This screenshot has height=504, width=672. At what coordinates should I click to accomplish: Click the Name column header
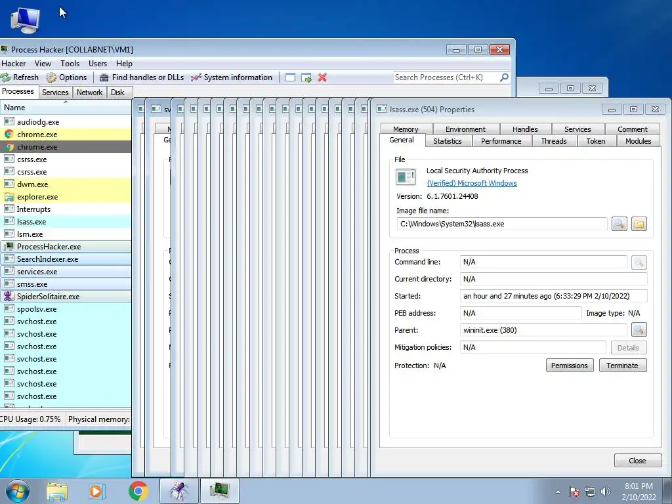pyautogui.click(x=66, y=107)
